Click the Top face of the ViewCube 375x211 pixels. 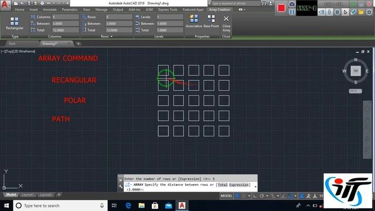point(356,71)
